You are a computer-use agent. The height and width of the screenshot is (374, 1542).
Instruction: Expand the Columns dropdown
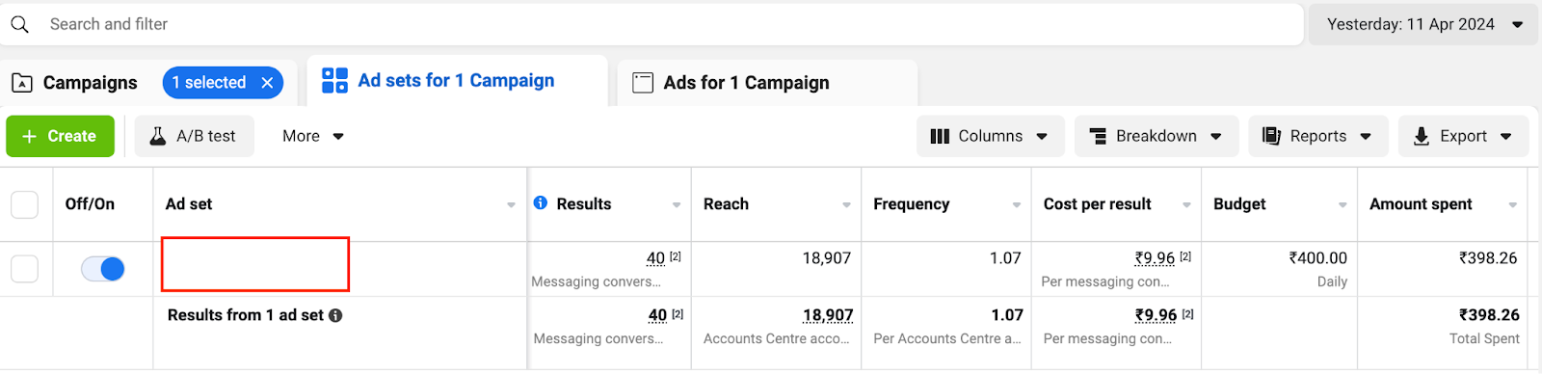(990, 136)
